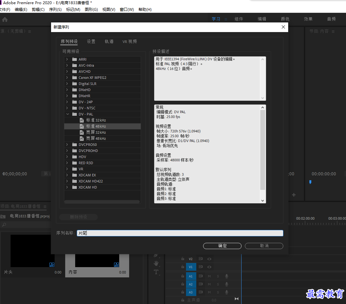Toggle sync lock for track A3
This screenshot has width=346, height=304.
click(x=200, y=292)
